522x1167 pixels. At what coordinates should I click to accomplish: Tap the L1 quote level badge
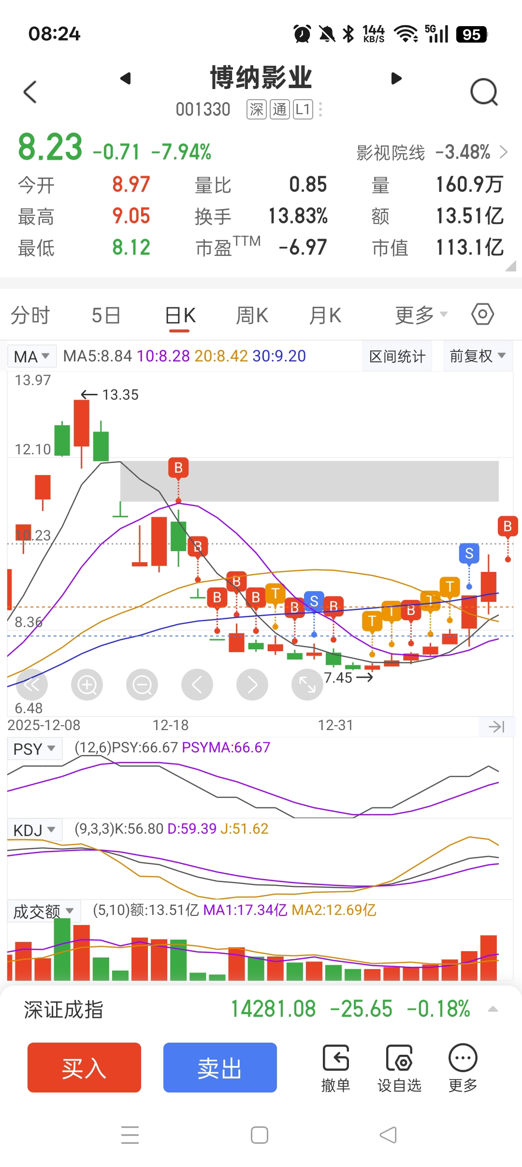point(303,109)
